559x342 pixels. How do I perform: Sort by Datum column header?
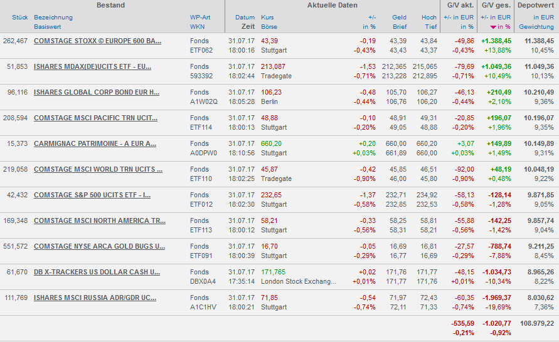245,18
